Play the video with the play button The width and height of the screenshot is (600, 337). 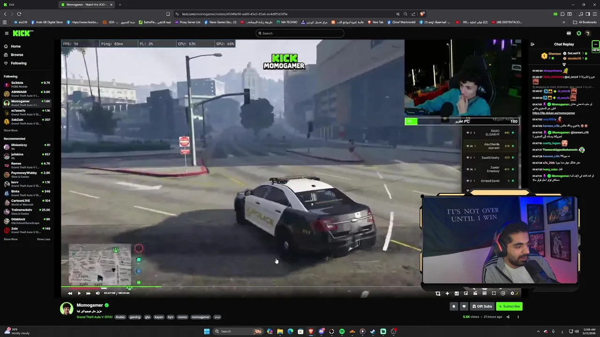79,293
